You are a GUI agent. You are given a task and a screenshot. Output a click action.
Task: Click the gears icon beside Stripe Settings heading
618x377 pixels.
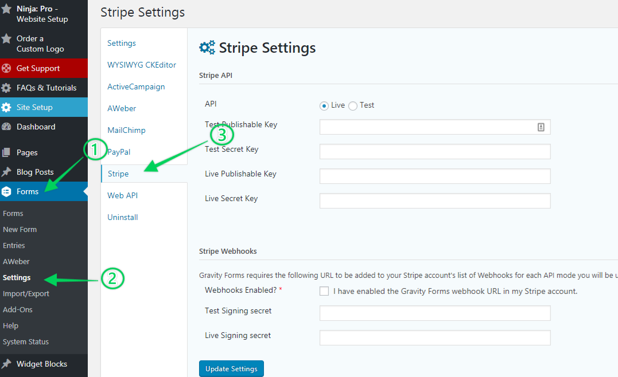(207, 48)
